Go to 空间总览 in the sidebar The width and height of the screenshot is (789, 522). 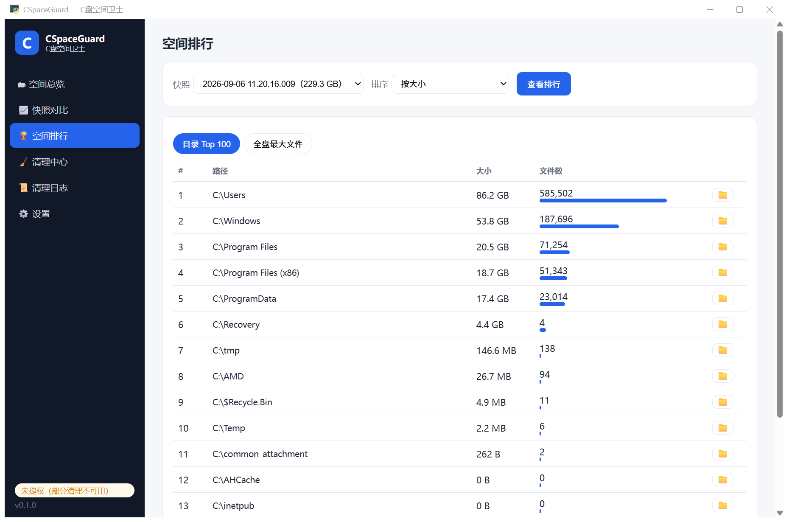[75, 84]
